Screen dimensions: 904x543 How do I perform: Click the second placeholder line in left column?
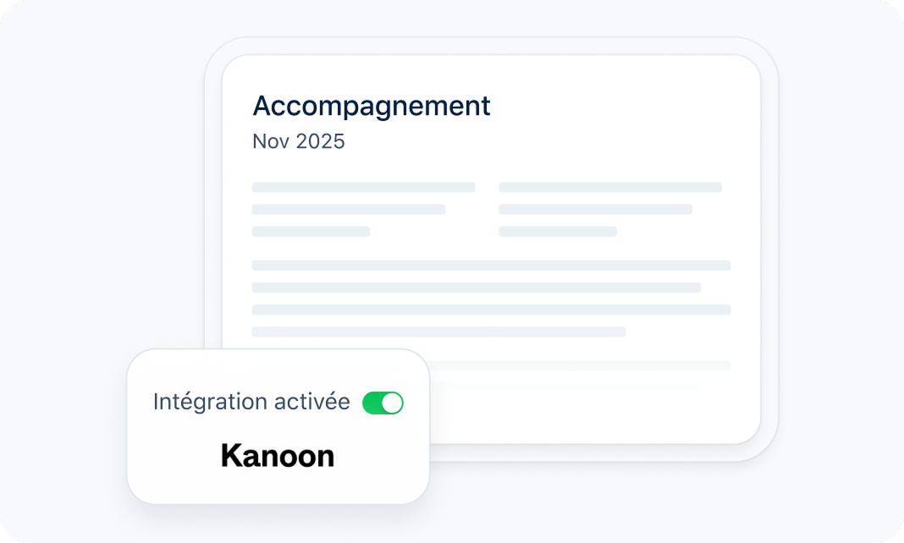point(349,209)
